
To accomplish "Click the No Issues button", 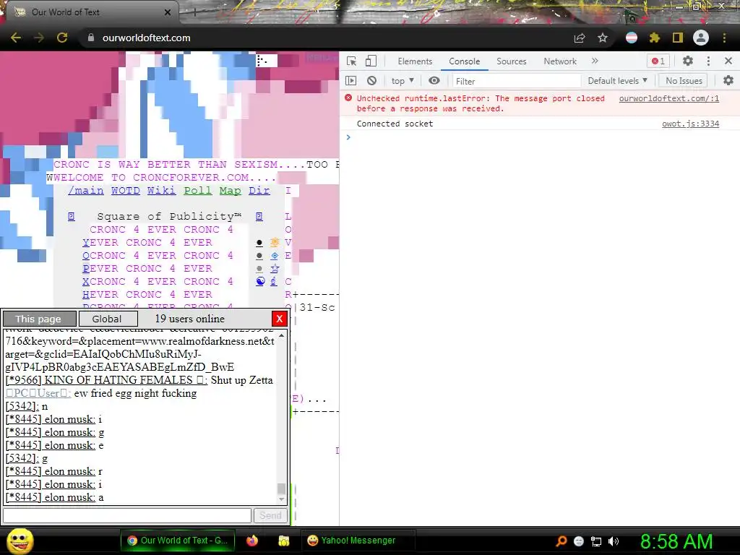I will (684, 81).
